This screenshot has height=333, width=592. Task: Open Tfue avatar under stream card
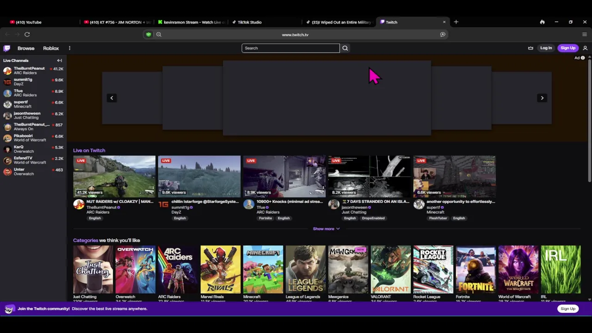[249, 204]
